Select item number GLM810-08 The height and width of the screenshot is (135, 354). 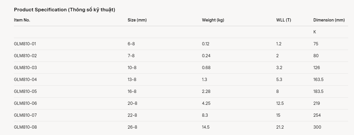click(x=26, y=127)
